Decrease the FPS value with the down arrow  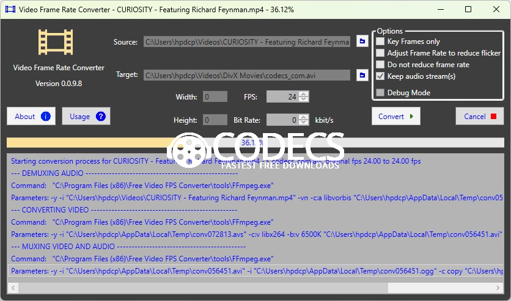(304, 100)
